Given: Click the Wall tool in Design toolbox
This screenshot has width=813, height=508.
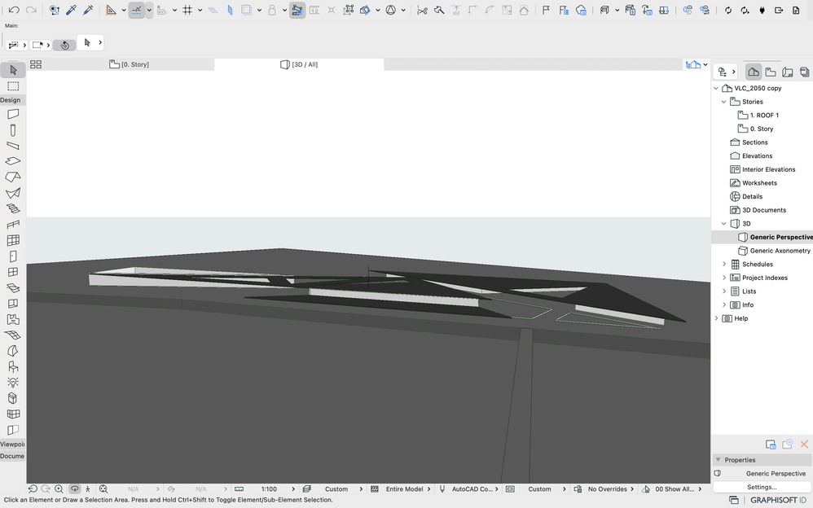Looking at the screenshot, I should [x=13, y=114].
